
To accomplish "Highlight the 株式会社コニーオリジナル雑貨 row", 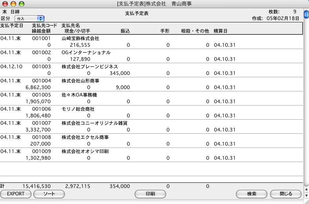I will coord(95,123).
